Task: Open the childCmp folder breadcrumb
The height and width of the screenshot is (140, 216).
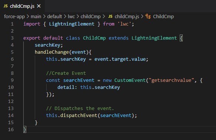Action: click(x=91, y=17)
